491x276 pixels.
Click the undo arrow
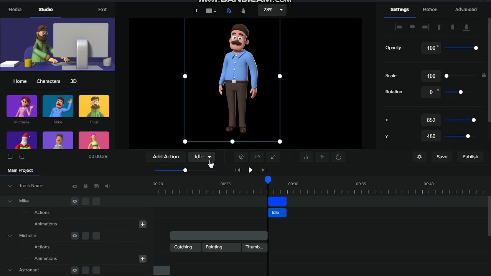click(10, 156)
